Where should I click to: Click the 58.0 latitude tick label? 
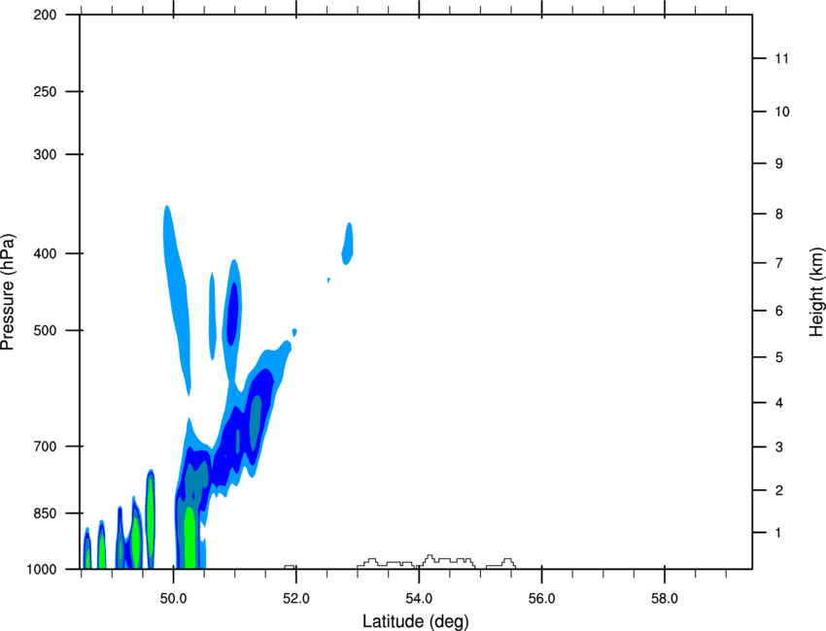point(665,599)
